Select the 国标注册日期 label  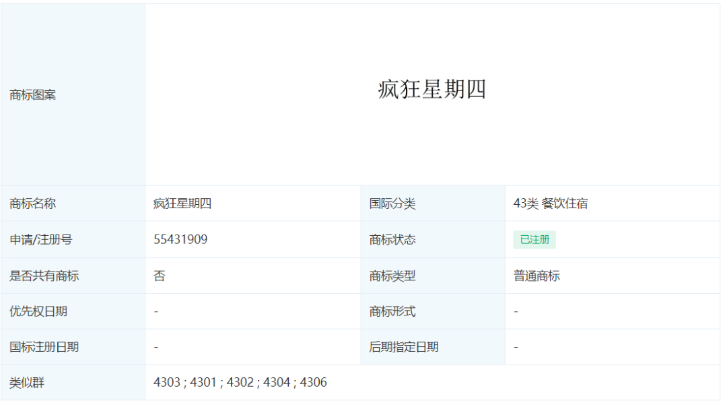(x=44, y=347)
